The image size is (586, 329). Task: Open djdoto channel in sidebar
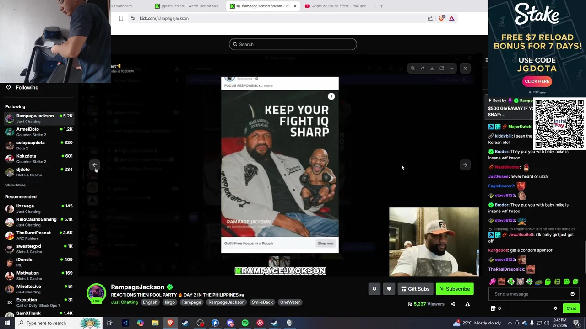39,172
